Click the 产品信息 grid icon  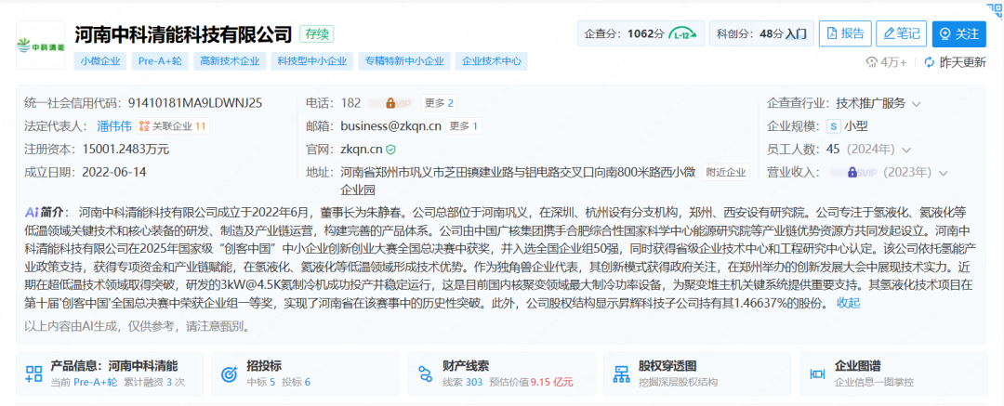coord(34,373)
